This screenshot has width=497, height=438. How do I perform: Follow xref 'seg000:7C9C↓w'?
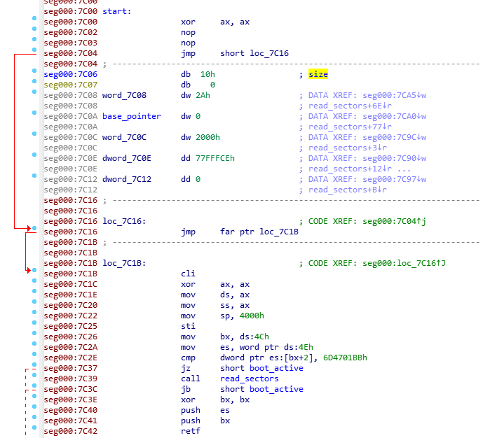click(x=394, y=137)
